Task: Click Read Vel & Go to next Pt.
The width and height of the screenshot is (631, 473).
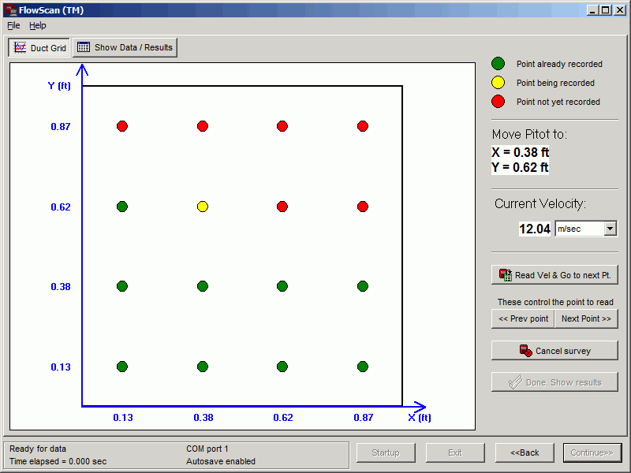Action: click(554, 275)
